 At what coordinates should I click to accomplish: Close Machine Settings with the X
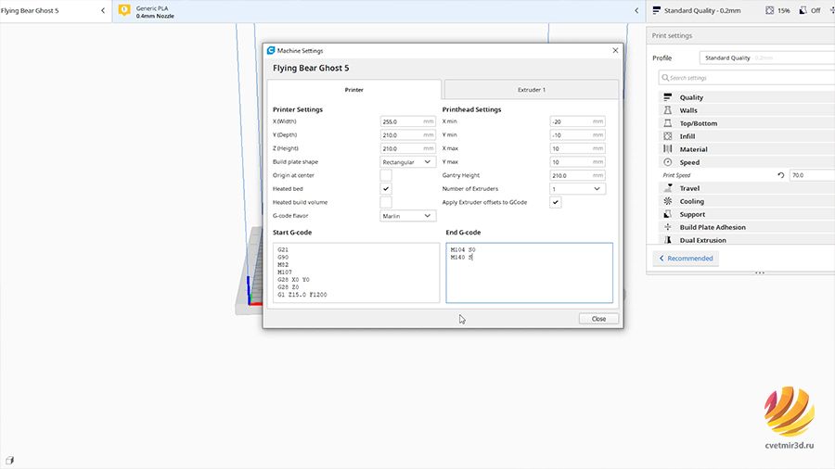point(615,51)
